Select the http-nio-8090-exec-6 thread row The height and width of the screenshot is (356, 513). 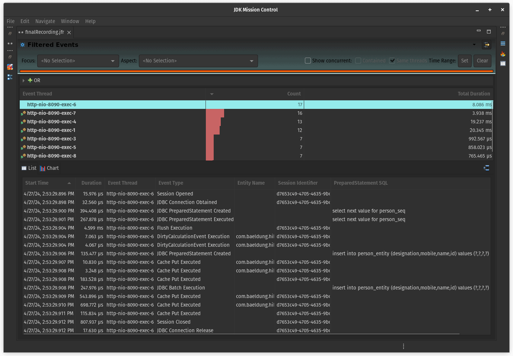click(256, 104)
